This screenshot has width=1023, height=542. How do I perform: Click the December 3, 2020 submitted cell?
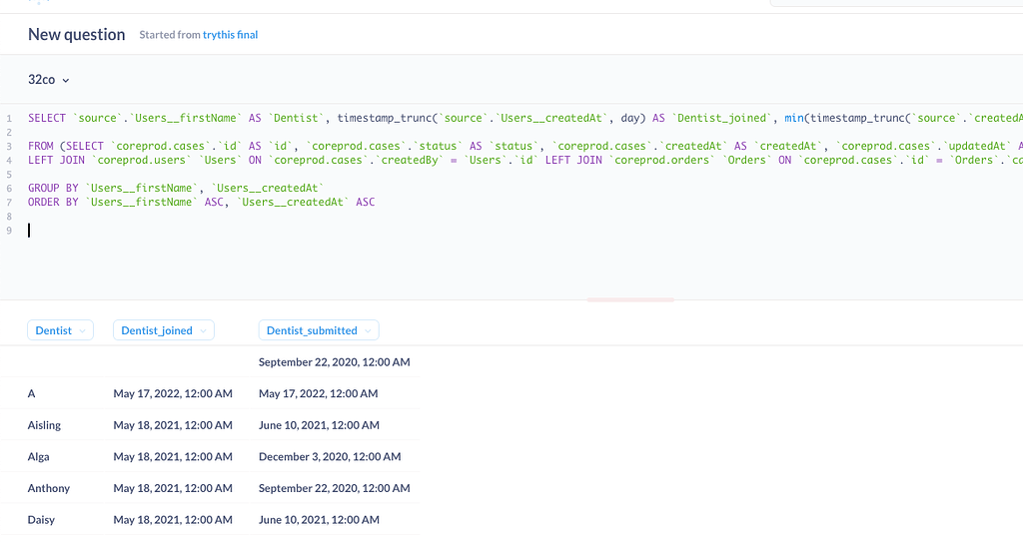[330, 456]
